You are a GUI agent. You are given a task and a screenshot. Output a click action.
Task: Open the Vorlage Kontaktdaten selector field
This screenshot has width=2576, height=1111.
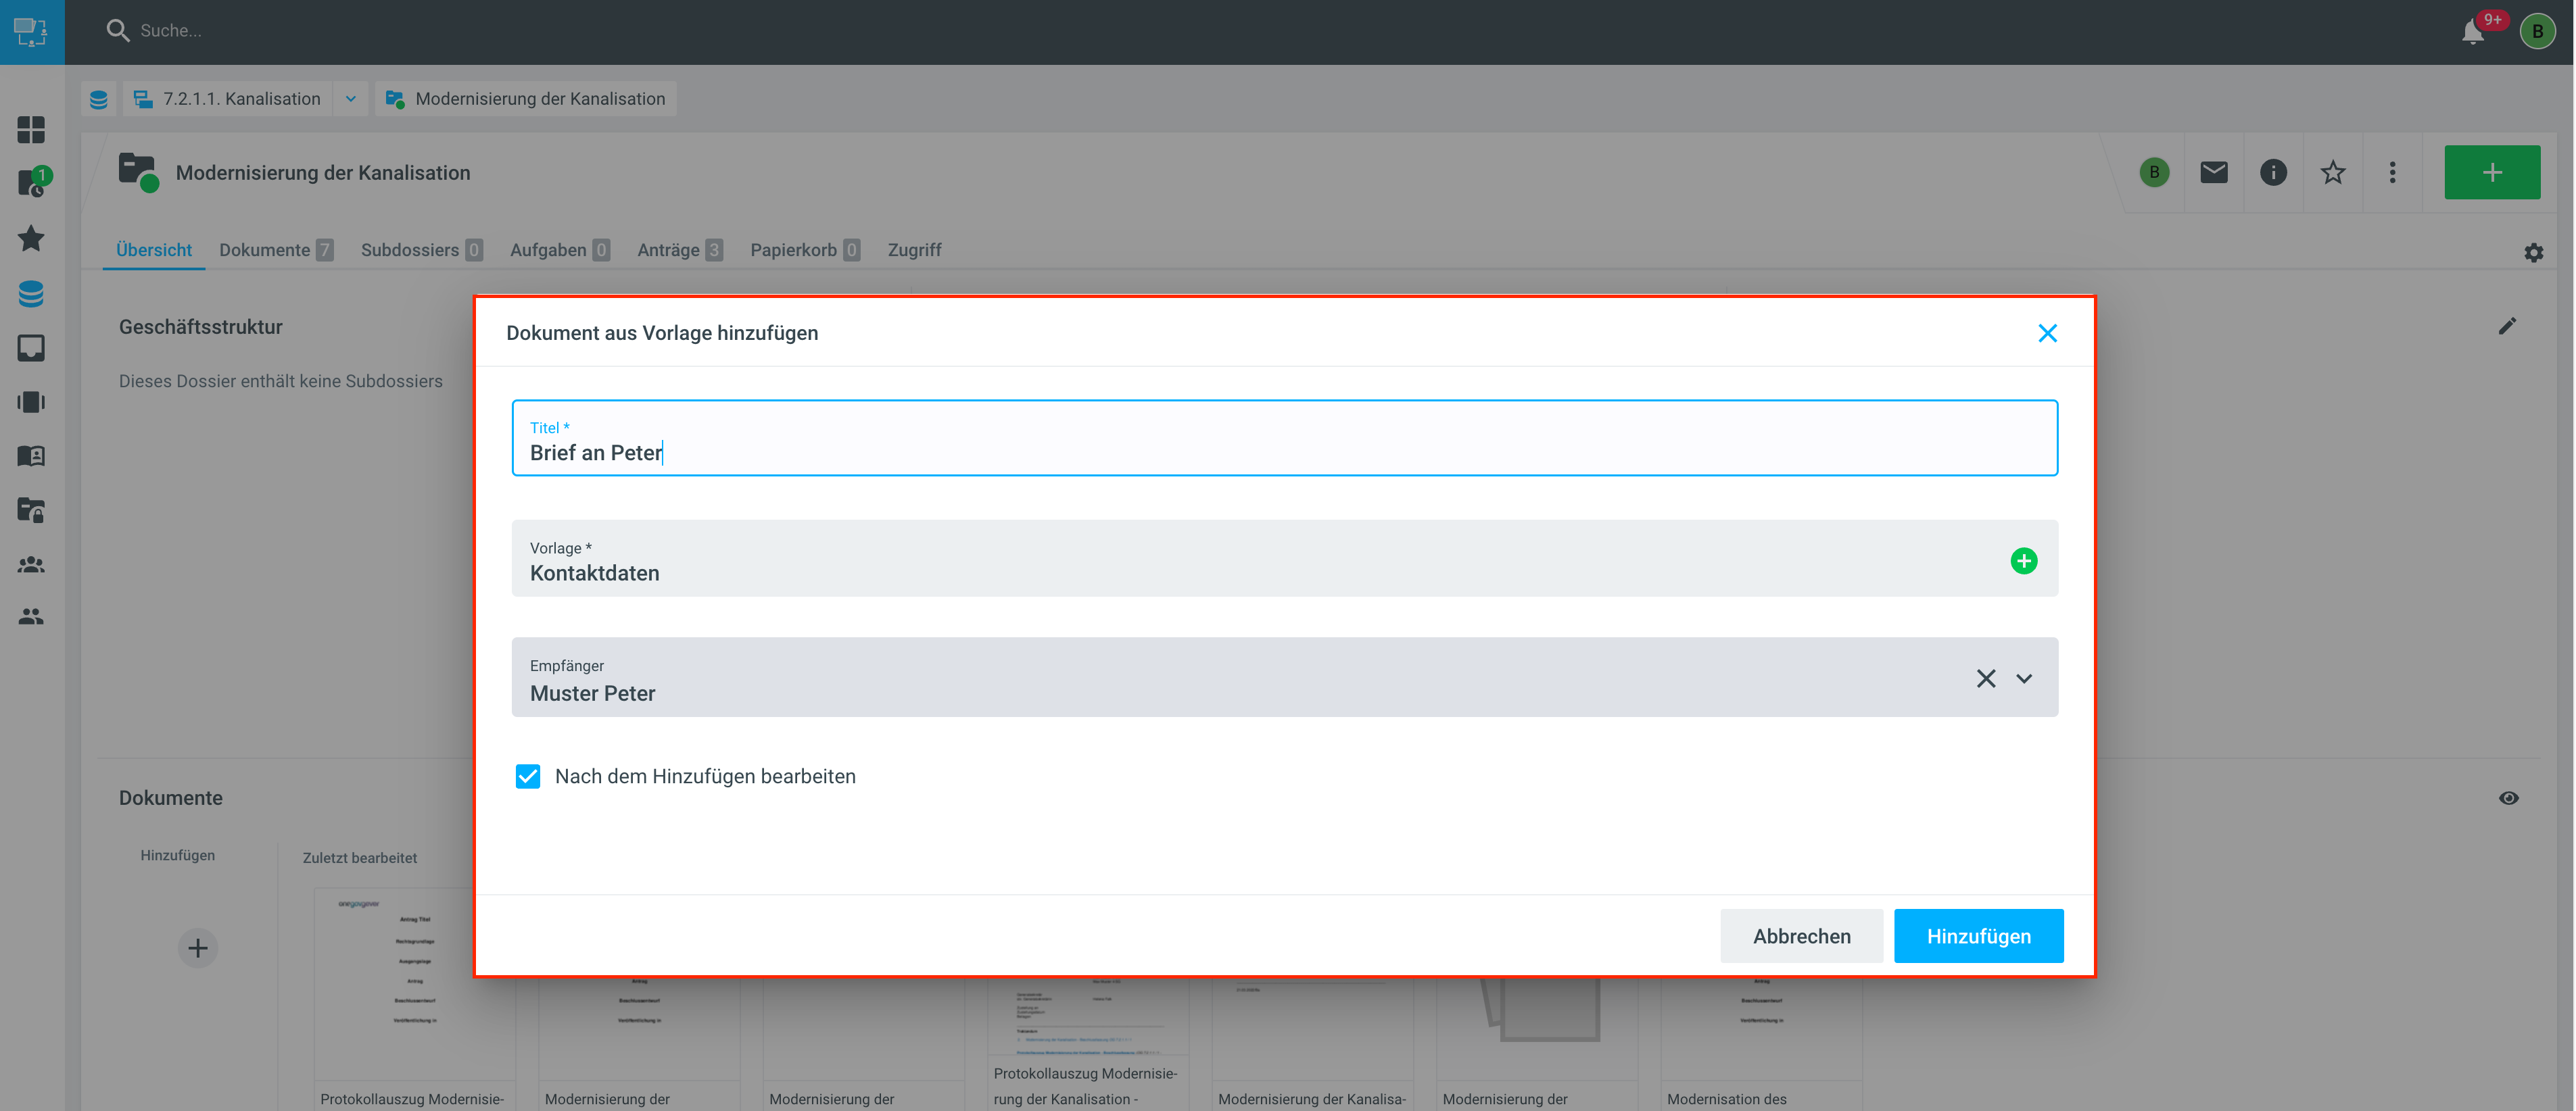click(1200, 560)
